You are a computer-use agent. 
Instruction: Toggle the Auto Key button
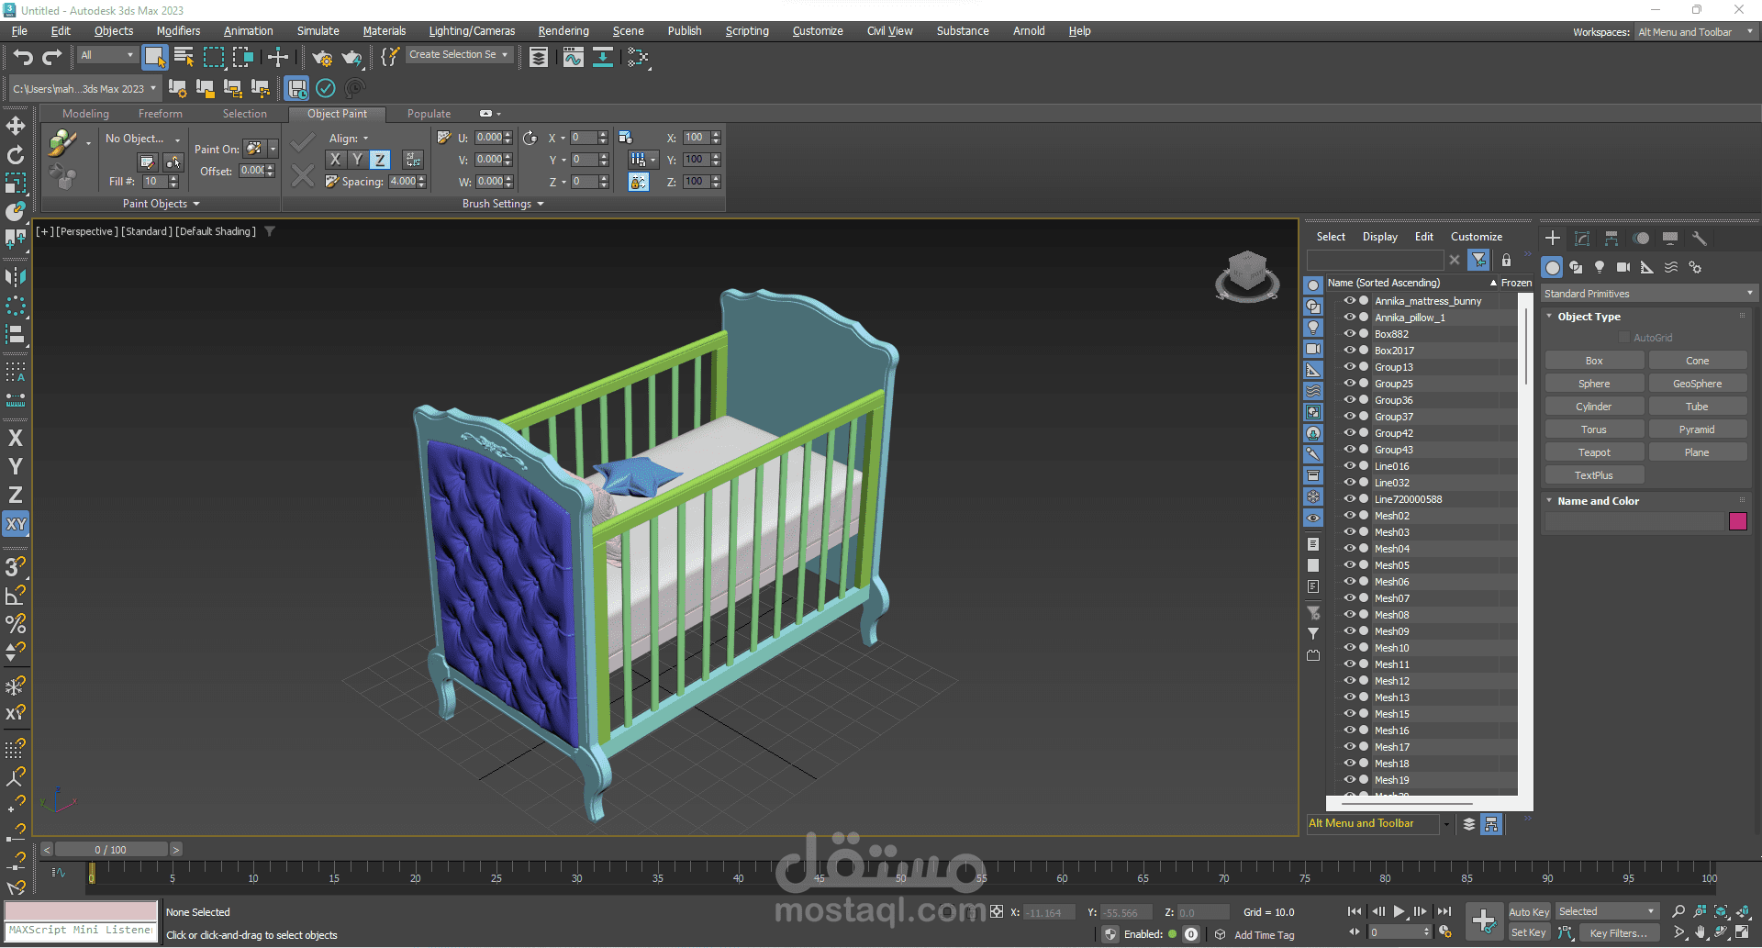click(x=1529, y=911)
